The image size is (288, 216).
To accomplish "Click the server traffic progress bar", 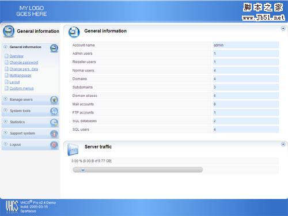I will point(138,170).
